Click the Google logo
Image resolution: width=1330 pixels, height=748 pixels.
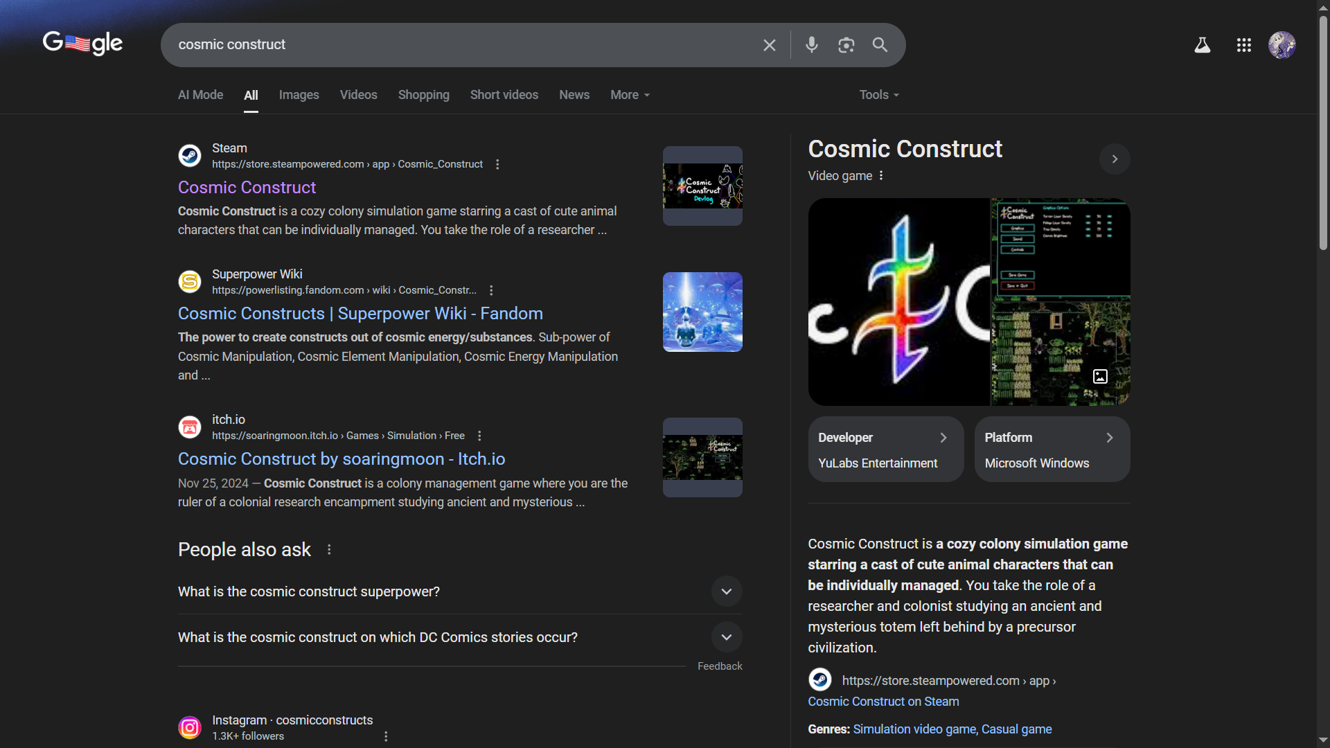click(x=82, y=44)
